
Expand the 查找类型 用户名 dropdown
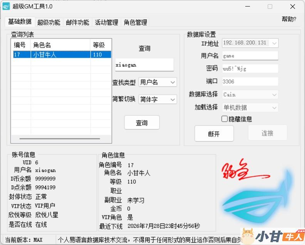tap(158, 82)
